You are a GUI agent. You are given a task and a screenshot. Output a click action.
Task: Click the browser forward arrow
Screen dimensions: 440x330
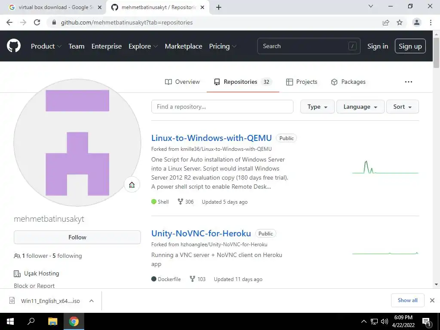pos(23,22)
